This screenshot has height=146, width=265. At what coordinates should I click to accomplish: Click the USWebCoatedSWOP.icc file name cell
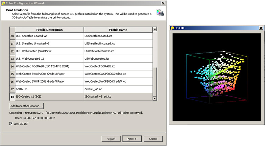pos(118,51)
